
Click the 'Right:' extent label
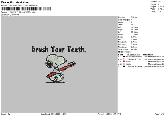point(120,30)
